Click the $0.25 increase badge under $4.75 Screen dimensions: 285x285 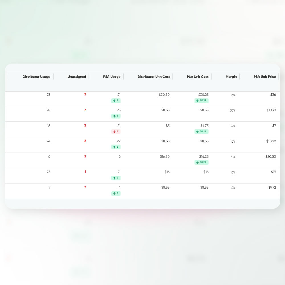(201, 131)
